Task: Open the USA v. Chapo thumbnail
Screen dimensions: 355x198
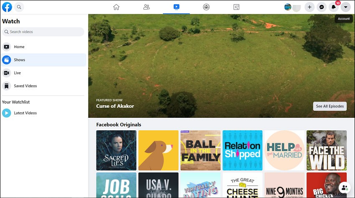Action: pyautogui.click(x=158, y=185)
